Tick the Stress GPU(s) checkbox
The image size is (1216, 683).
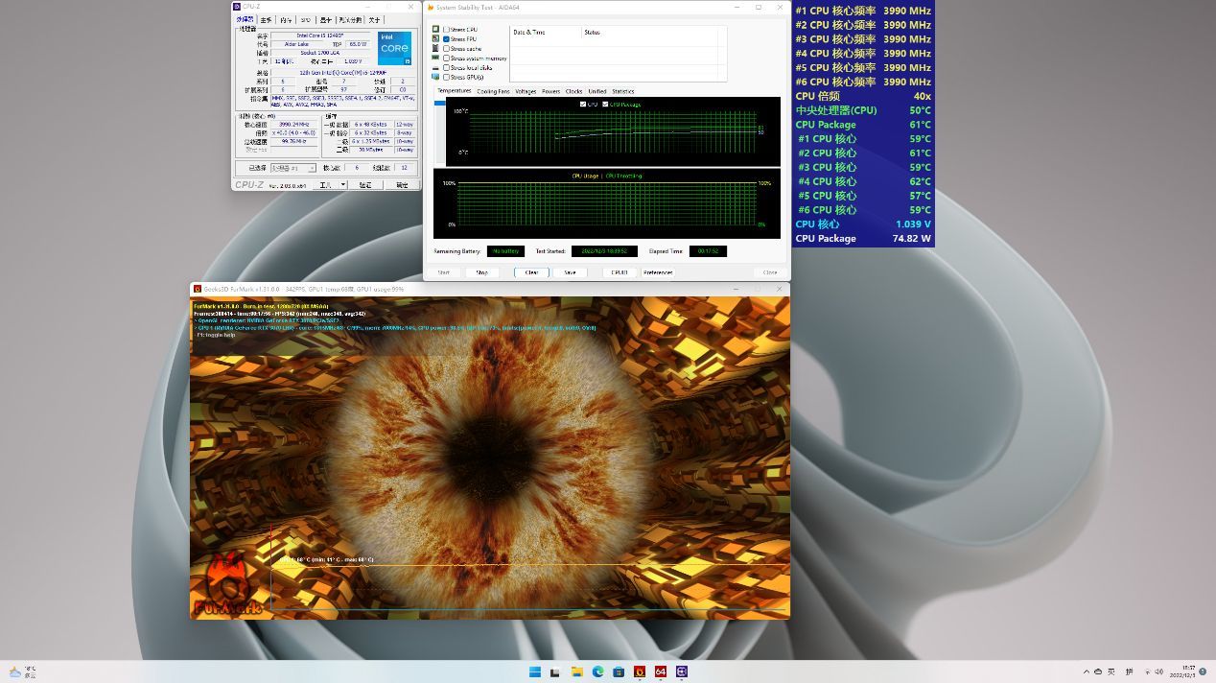point(446,78)
